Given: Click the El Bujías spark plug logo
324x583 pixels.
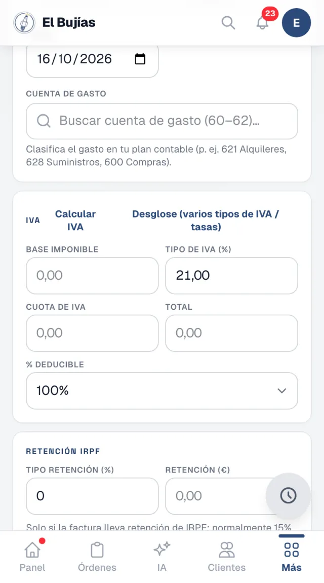Looking at the screenshot, I should (x=24, y=23).
